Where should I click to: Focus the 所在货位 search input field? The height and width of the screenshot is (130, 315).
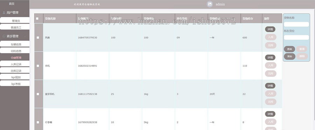(x=296, y=37)
